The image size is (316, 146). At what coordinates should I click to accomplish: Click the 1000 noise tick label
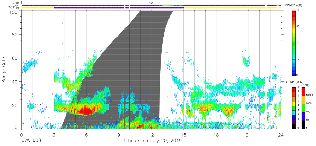click(x=308, y=104)
